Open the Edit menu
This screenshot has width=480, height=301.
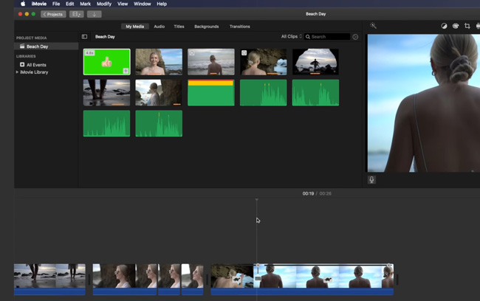point(70,4)
